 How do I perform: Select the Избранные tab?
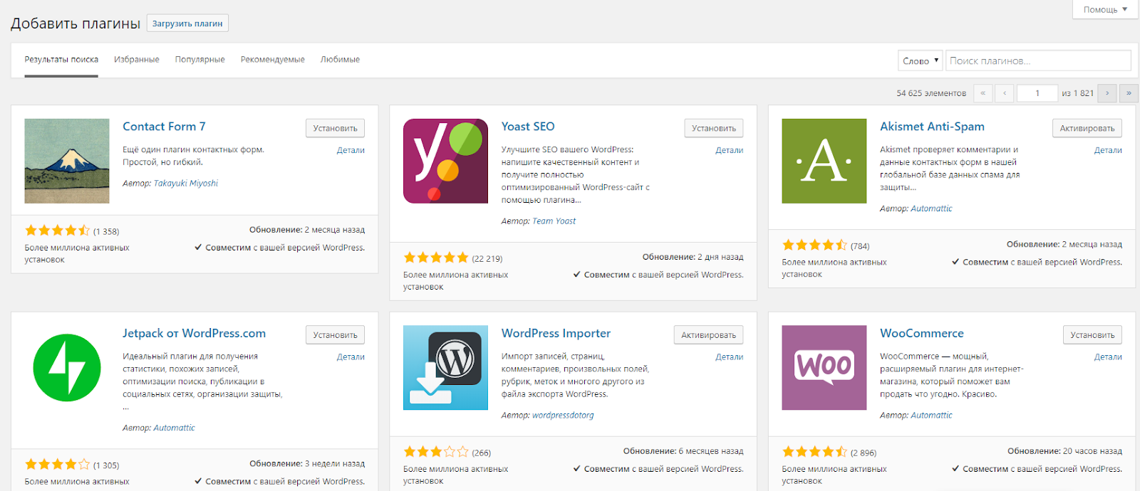click(136, 60)
